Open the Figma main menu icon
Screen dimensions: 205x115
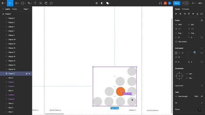point(3,3)
